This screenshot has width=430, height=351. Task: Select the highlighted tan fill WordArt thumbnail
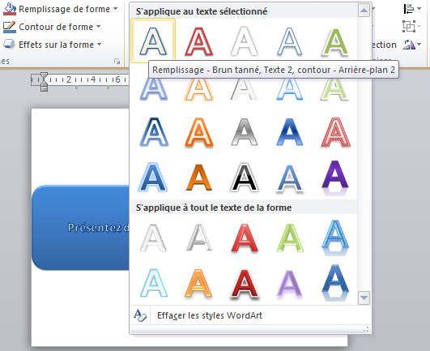(x=153, y=41)
